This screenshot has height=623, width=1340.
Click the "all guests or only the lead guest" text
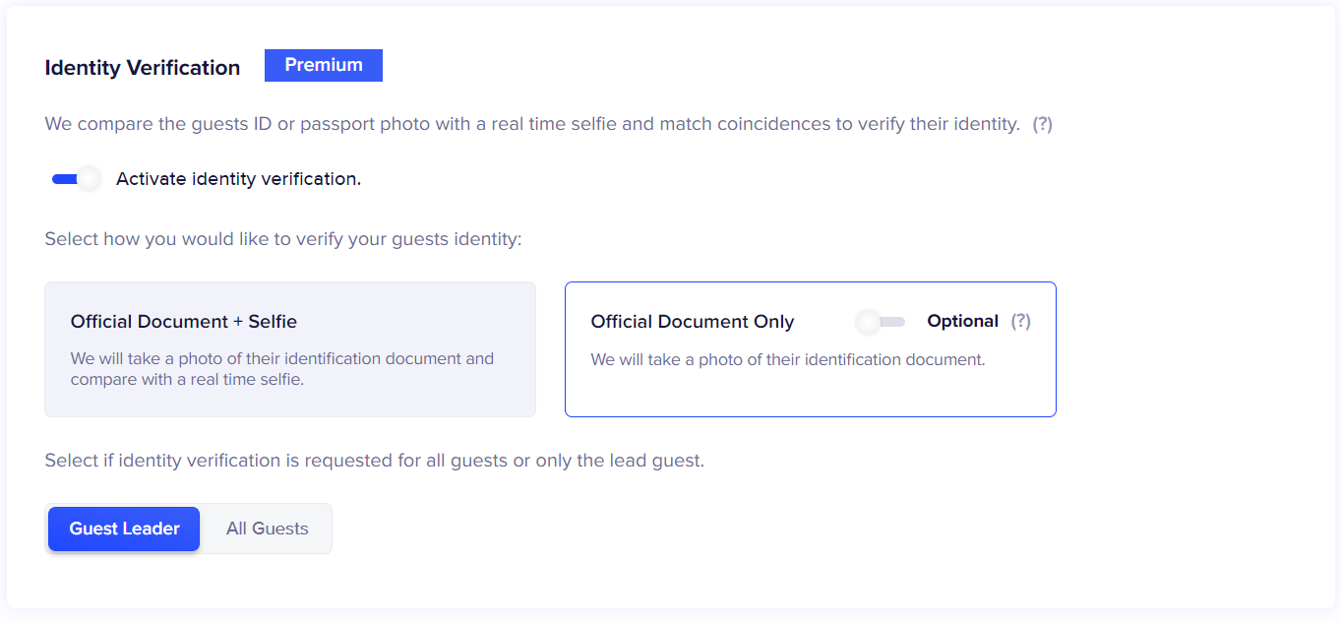tap(565, 461)
